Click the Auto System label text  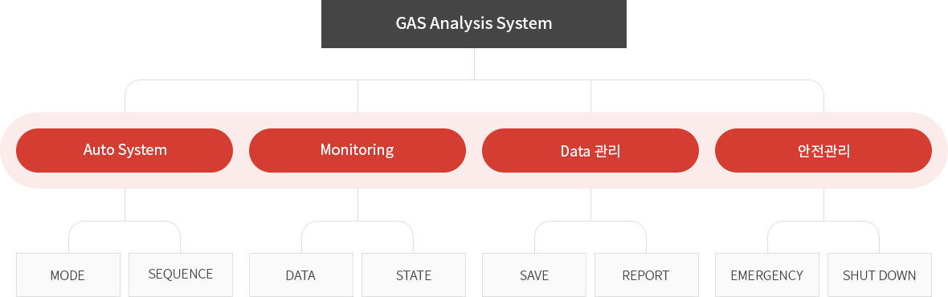pyautogui.click(x=125, y=150)
